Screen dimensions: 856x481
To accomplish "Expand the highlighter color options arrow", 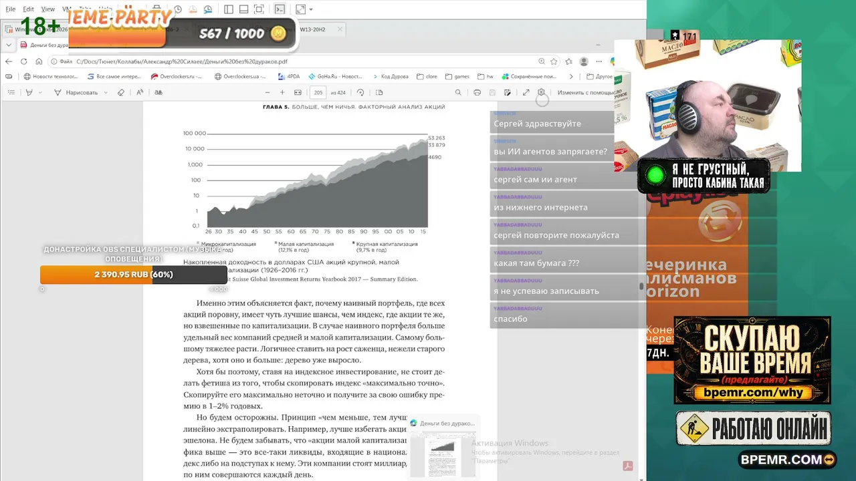I will (x=39, y=92).
